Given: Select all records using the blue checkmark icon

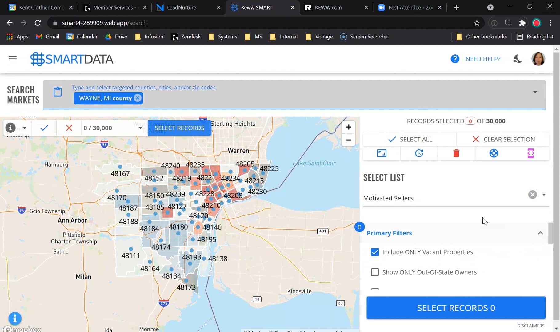Looking at the screenshot, I should pos(44,128).
